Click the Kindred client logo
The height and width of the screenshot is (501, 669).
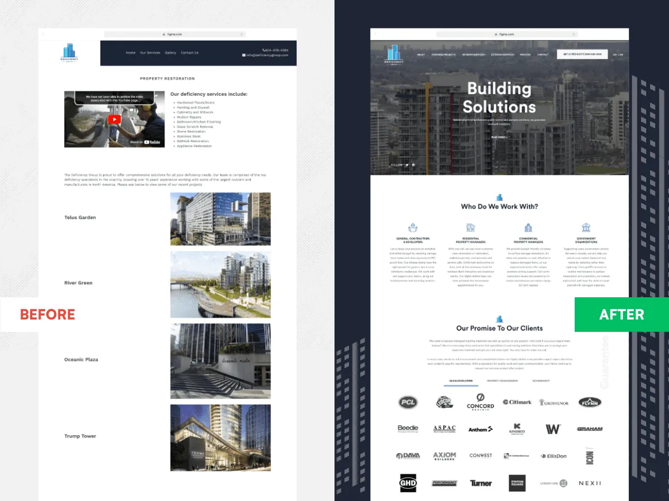click(x=517, y=429)
